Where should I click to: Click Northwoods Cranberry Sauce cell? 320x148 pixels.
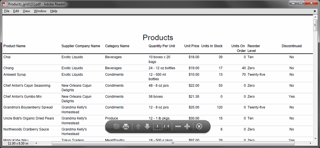[x=26, y=130]
